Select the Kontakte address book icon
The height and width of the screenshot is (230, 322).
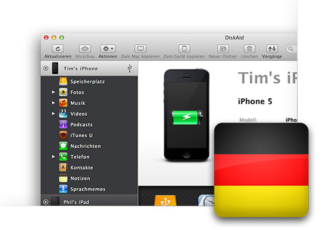(63, 167)
